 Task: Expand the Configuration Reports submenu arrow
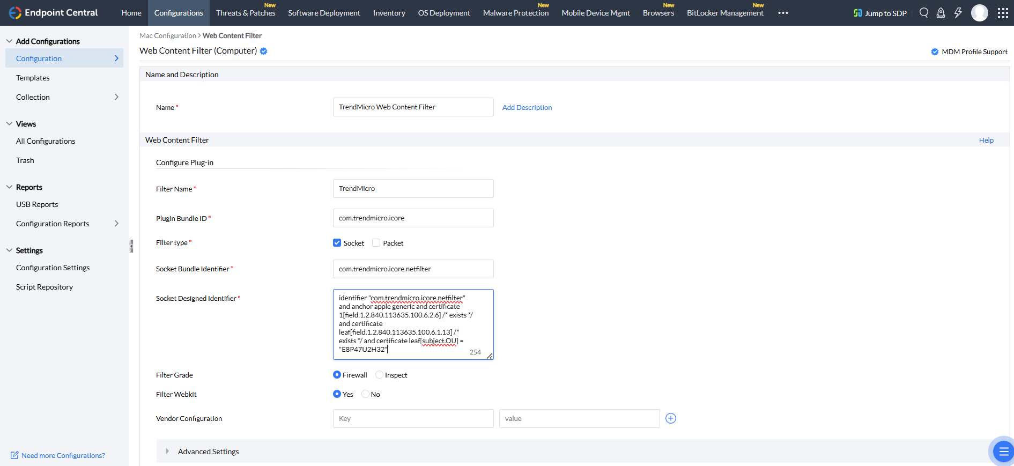[x=116, y=223]
